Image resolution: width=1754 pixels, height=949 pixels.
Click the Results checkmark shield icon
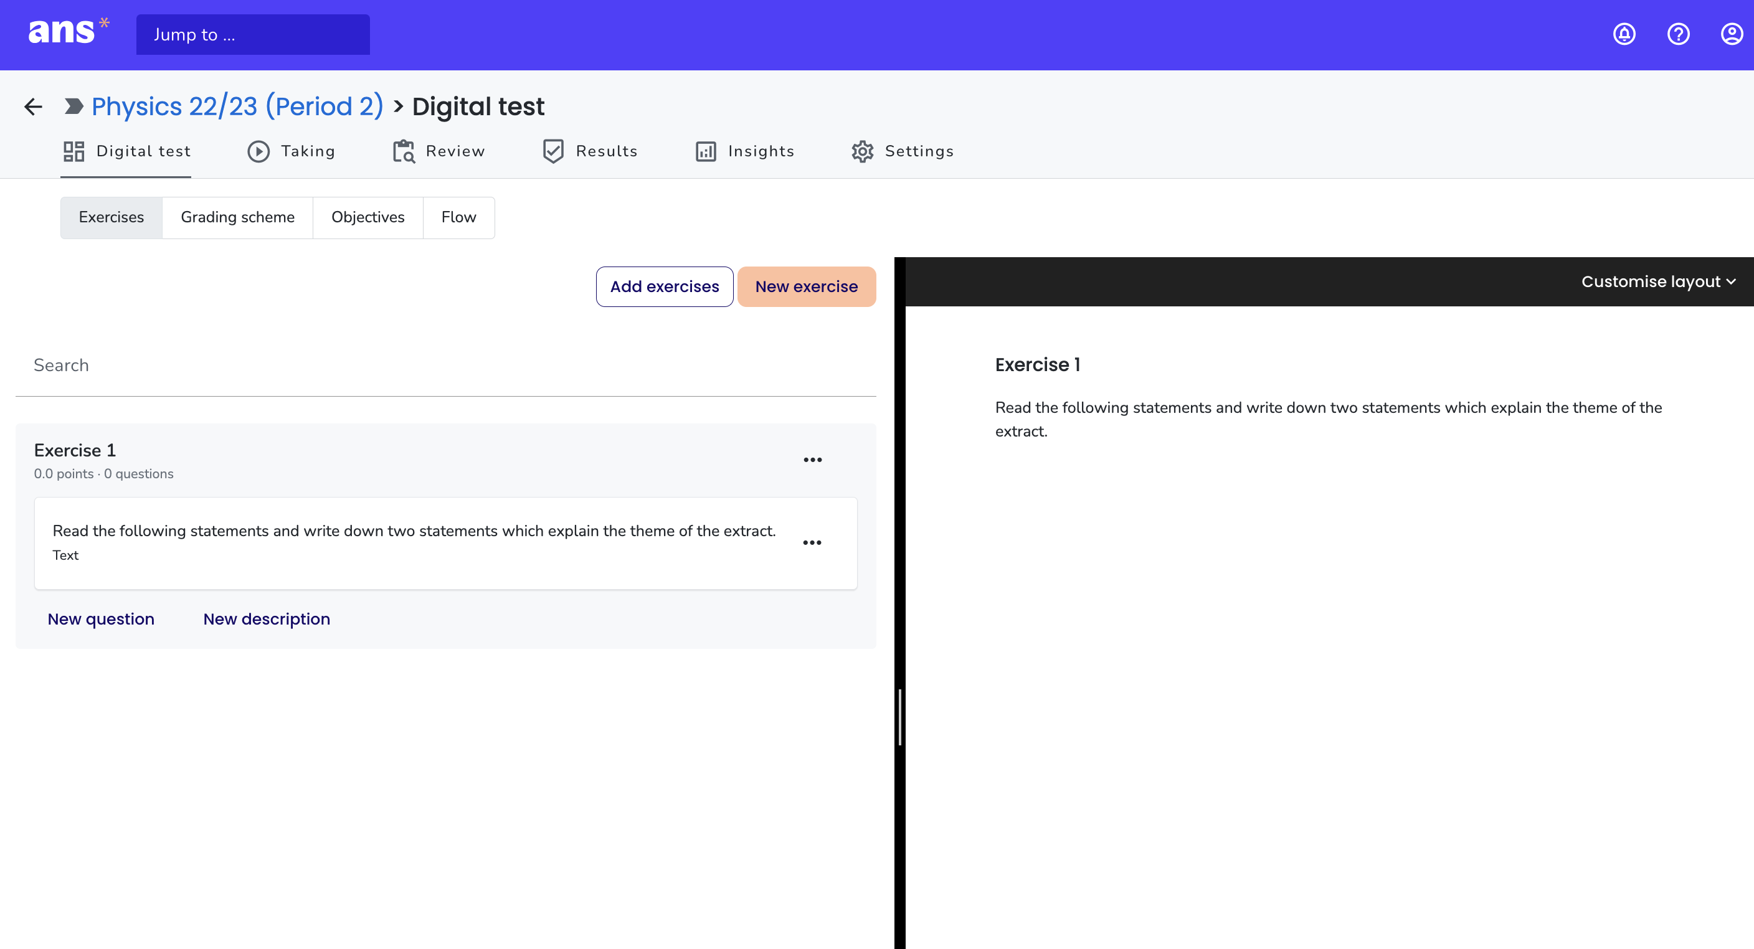tap(553, 151)
